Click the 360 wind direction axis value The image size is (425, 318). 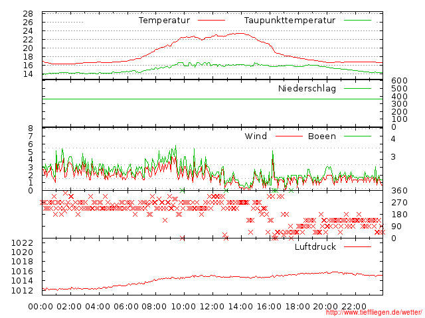[399, 191]
